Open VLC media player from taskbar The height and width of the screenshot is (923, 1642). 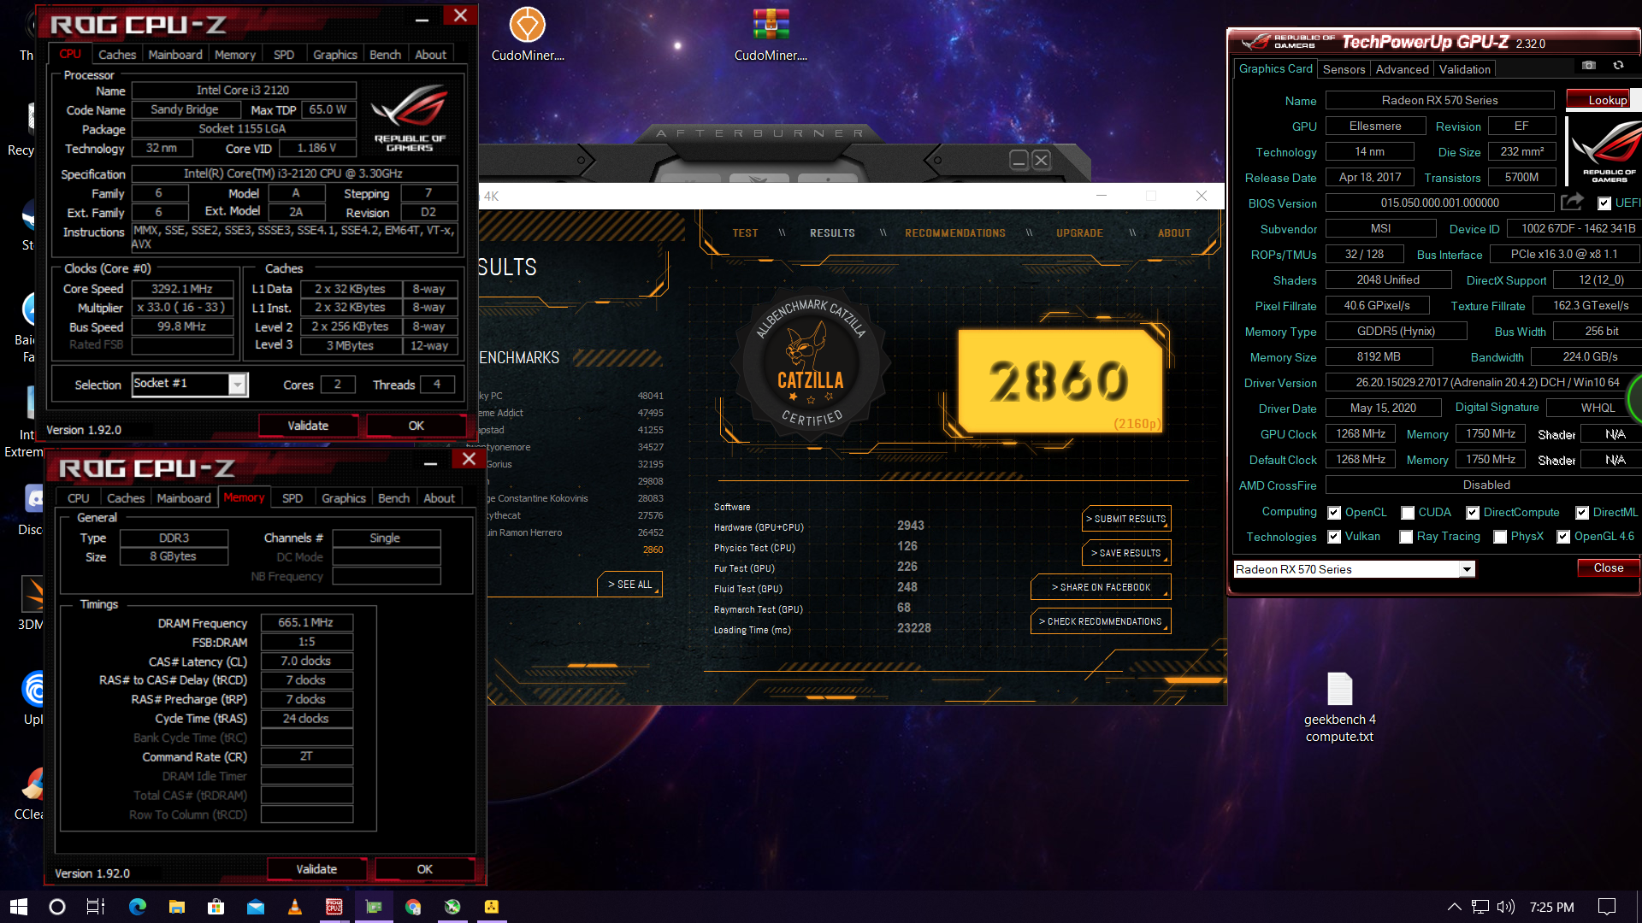(x=295, y=907)
